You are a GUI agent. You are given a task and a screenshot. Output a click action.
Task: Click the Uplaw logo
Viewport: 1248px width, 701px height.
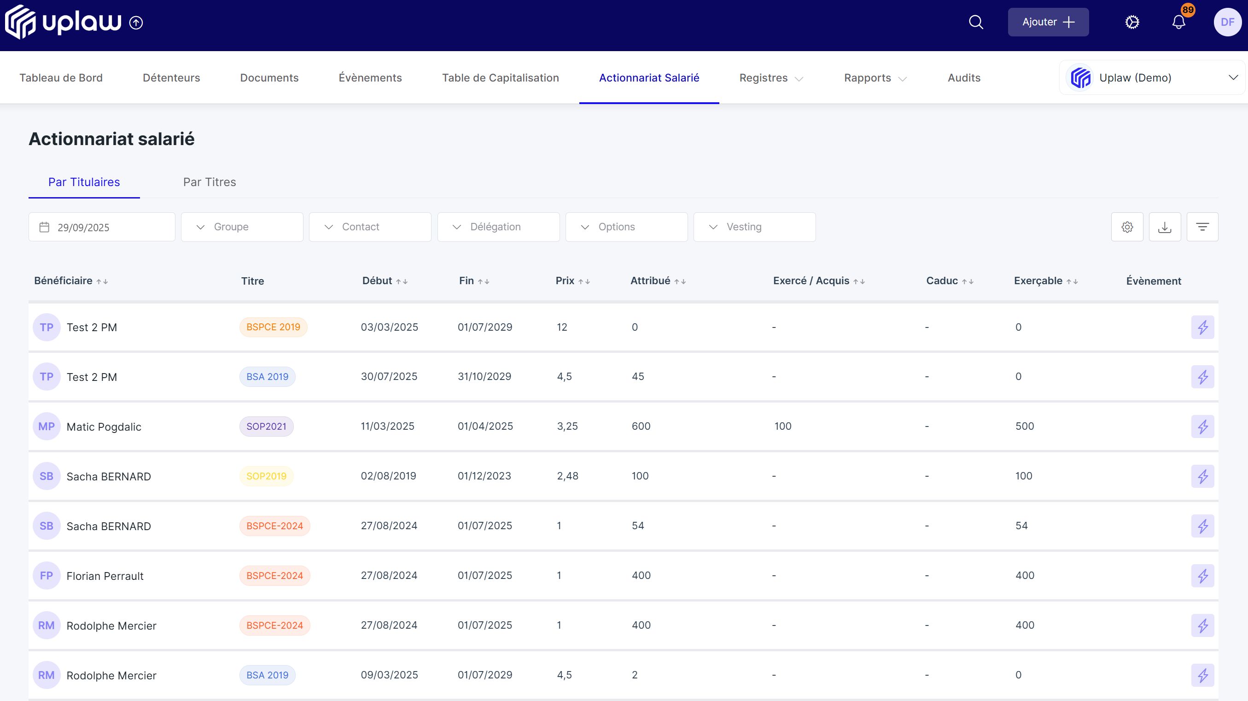point(63,22)
